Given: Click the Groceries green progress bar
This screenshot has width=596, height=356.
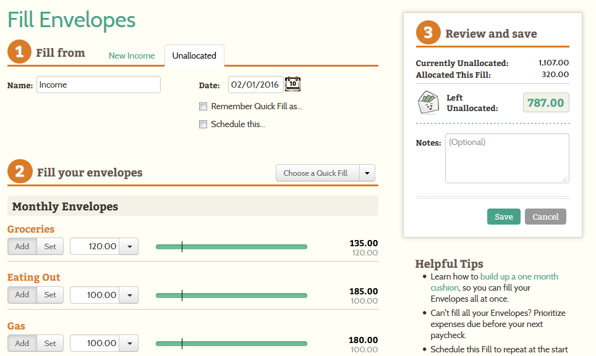Looking at the screenshot, I should [231, 247].
